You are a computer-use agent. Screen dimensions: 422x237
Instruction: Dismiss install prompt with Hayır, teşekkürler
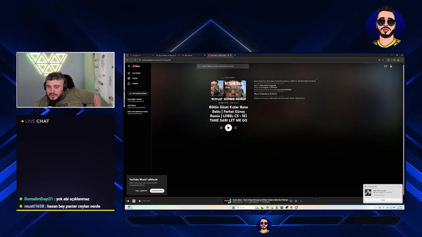coord(141,191)
